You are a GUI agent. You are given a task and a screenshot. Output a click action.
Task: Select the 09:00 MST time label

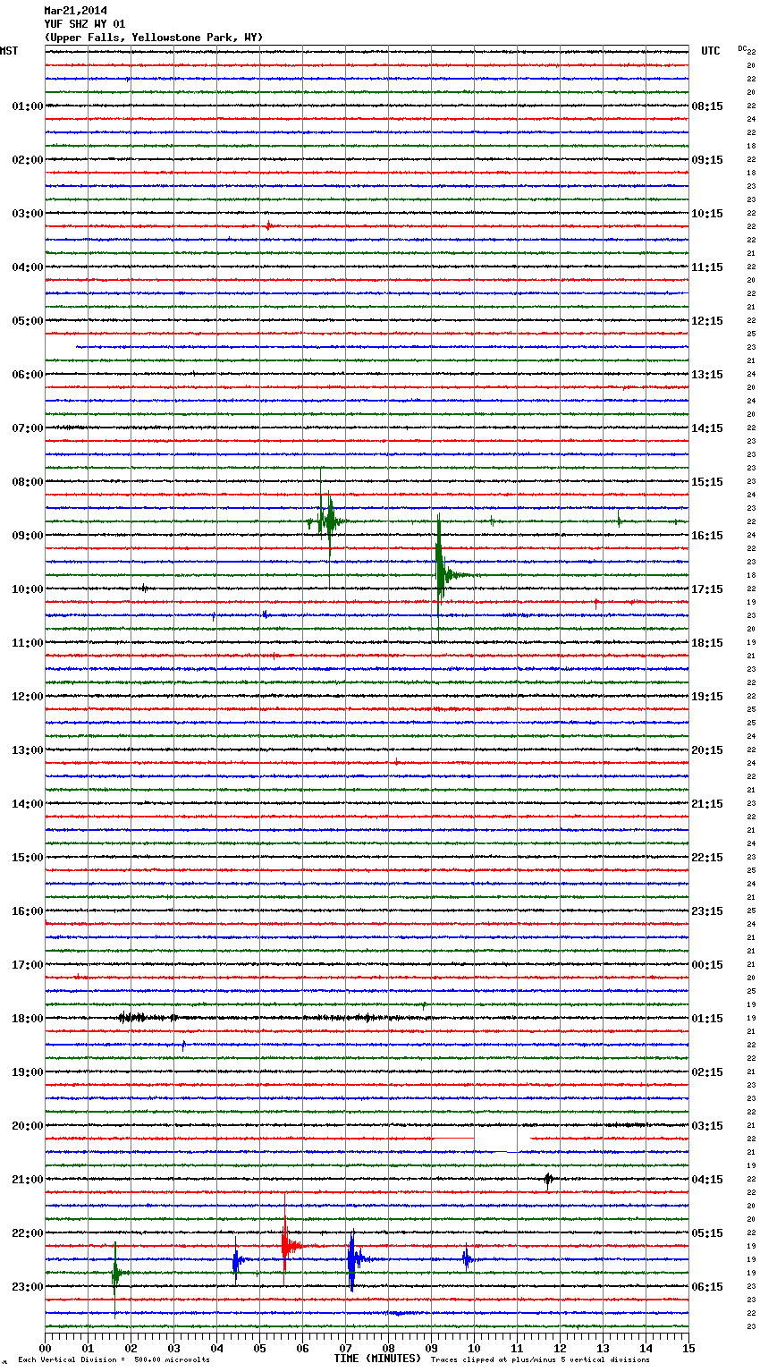(x=28, y=536)
